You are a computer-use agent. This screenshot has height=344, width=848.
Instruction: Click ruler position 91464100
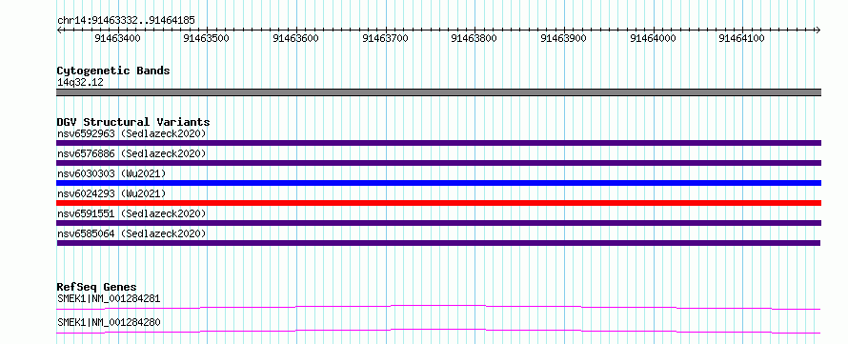coord(741,38)
